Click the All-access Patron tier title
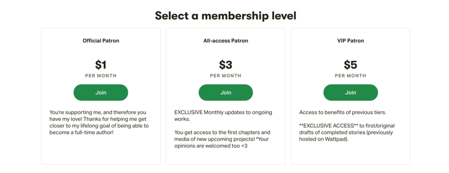The height and width of the screenshot is (173, 449). pyautogui.click(x=226, y=41)
